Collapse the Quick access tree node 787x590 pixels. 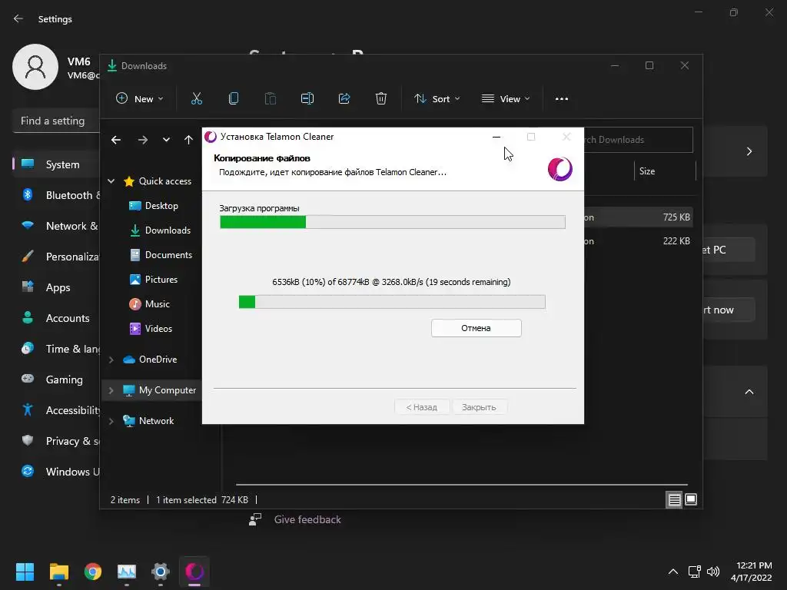111,181
